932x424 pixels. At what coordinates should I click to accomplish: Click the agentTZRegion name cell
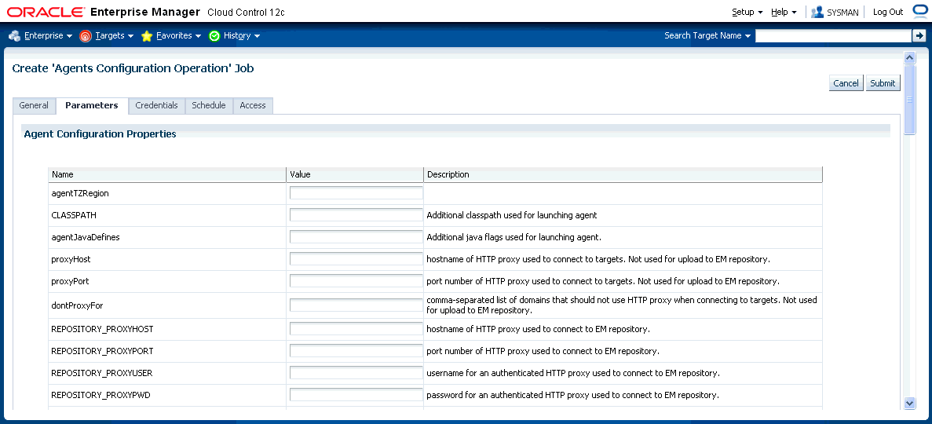pos(167,193)
